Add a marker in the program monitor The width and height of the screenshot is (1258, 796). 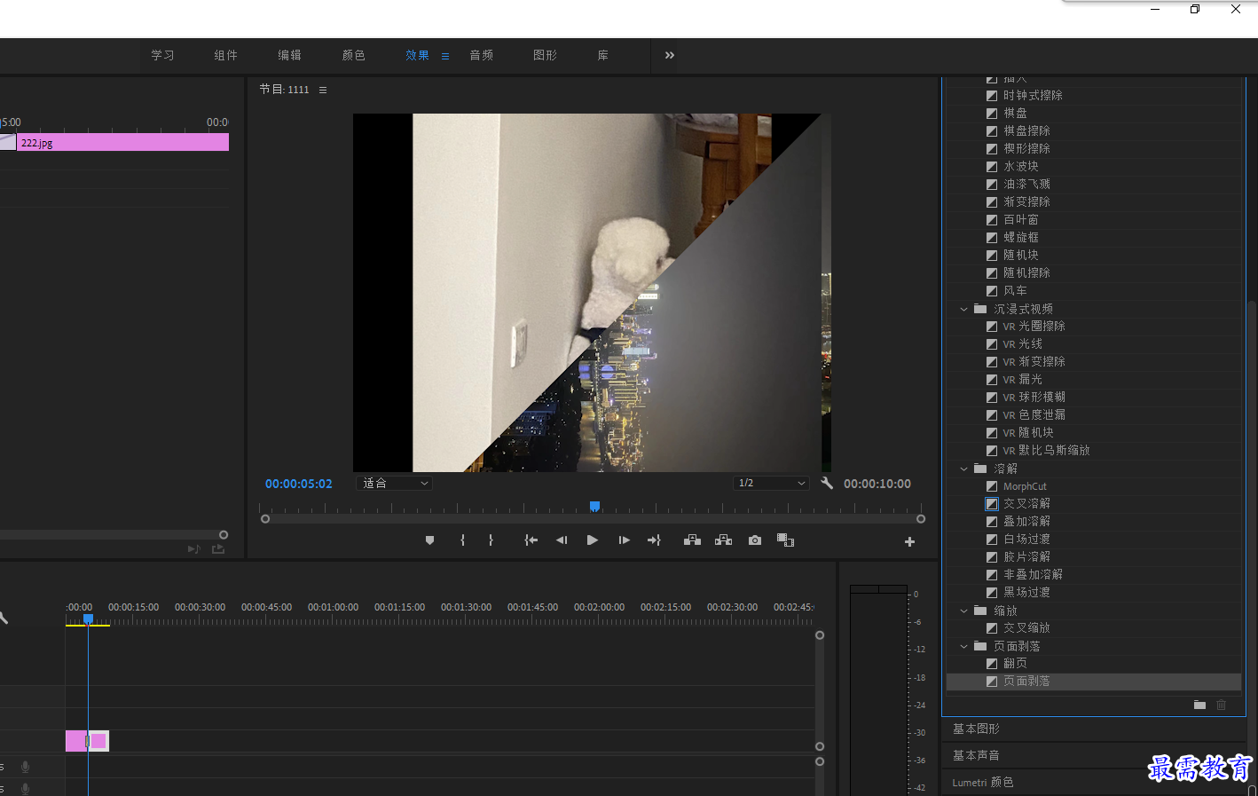click(x=429, y=540)
